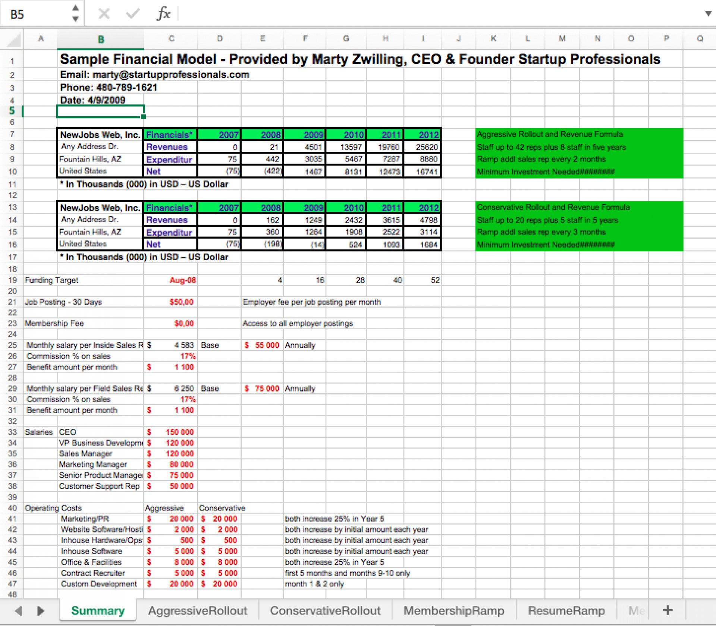Open the ResumeRamp sheet tab
The width and height of the screenshot is (716, 626).
point(566,611)
